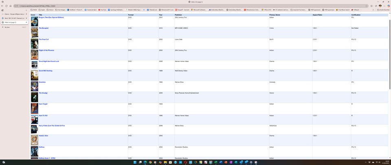Image resolution: width=391 pixels, height=165 pixels.
Task: Open the Flight of the Phoenix link
Action: pos(46,51)
